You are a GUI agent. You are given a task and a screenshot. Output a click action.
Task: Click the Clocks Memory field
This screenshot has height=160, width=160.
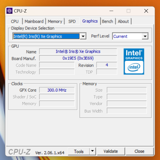pyautogui.click(x=57, y=104)
